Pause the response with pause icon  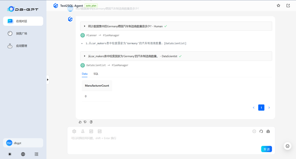[x=254, y=131]
